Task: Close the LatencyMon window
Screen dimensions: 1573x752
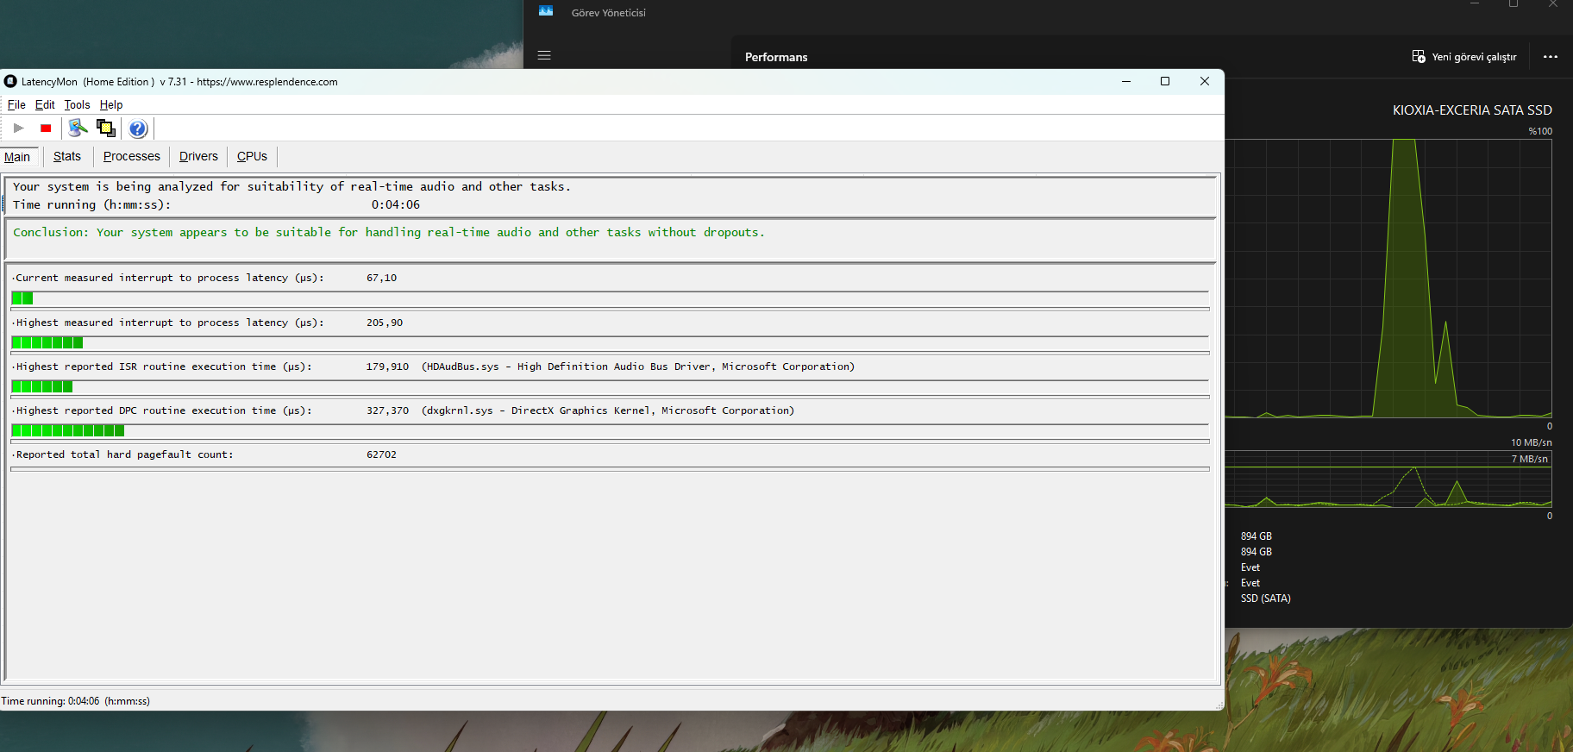Action: [1205, 81]
